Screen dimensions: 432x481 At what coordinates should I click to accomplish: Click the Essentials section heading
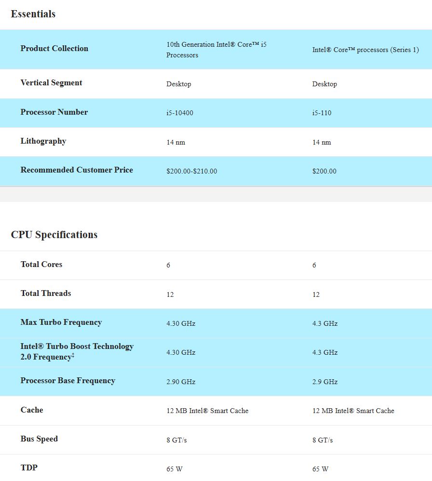coord(33,14)
